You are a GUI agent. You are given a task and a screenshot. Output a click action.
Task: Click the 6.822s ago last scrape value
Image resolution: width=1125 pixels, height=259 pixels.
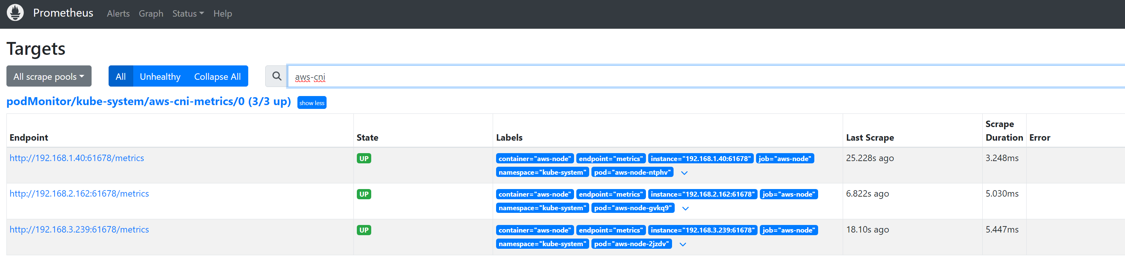[x=867, y=194]
